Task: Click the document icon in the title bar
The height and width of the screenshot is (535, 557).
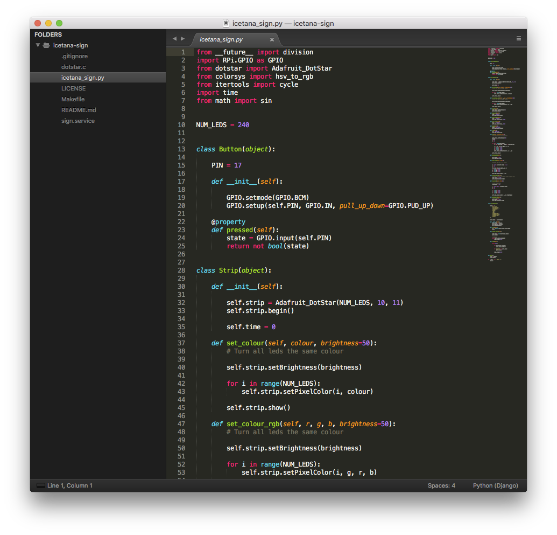Action: tap(226, 23)
